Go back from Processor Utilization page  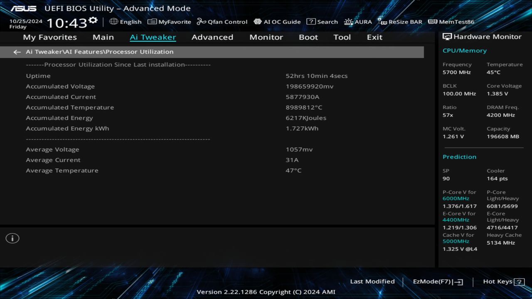pyautogui.click(x=17, y=51)
